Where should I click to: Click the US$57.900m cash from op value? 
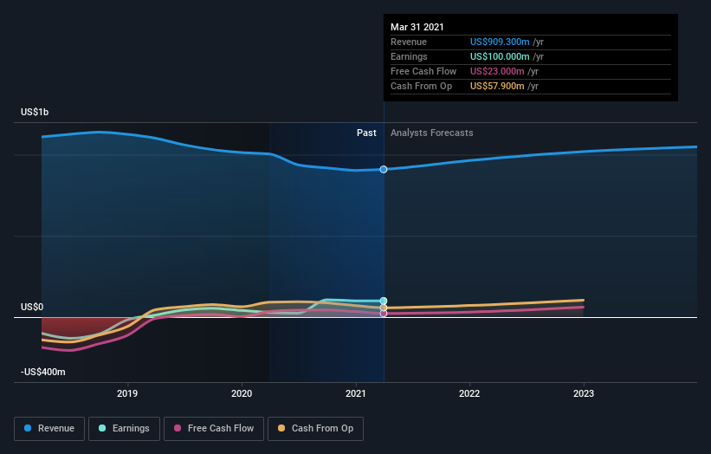coord(497,86)
